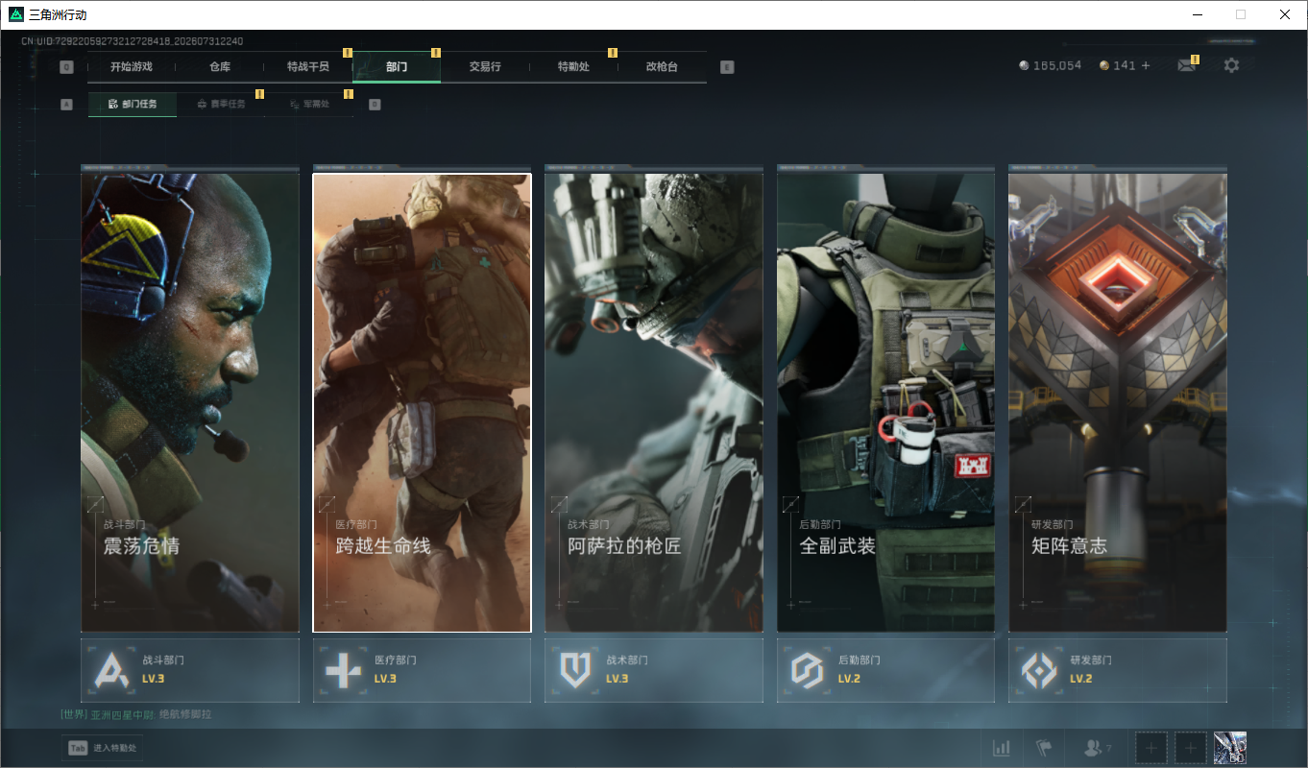Click the plus icon beside 141 currency
The width and height of the screenshot is (1308, 768).
[1145, 65]
